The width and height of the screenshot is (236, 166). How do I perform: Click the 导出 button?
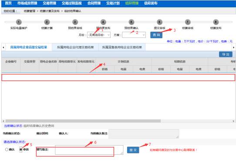click(226, 54)
